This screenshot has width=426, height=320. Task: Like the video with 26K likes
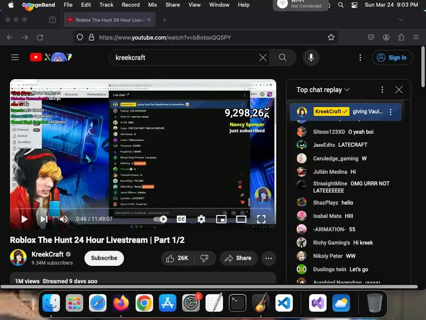[x=178, y=258]
